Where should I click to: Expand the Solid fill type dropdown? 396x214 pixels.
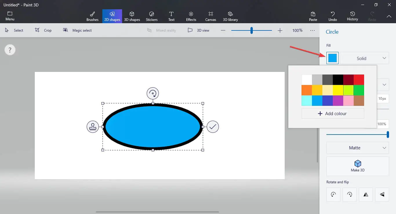[x=364, y=58]
